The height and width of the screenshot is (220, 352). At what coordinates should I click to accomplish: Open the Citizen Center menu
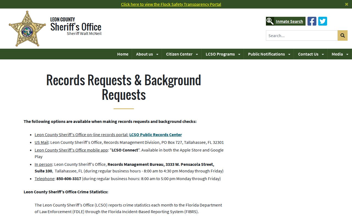coord(179,54)
